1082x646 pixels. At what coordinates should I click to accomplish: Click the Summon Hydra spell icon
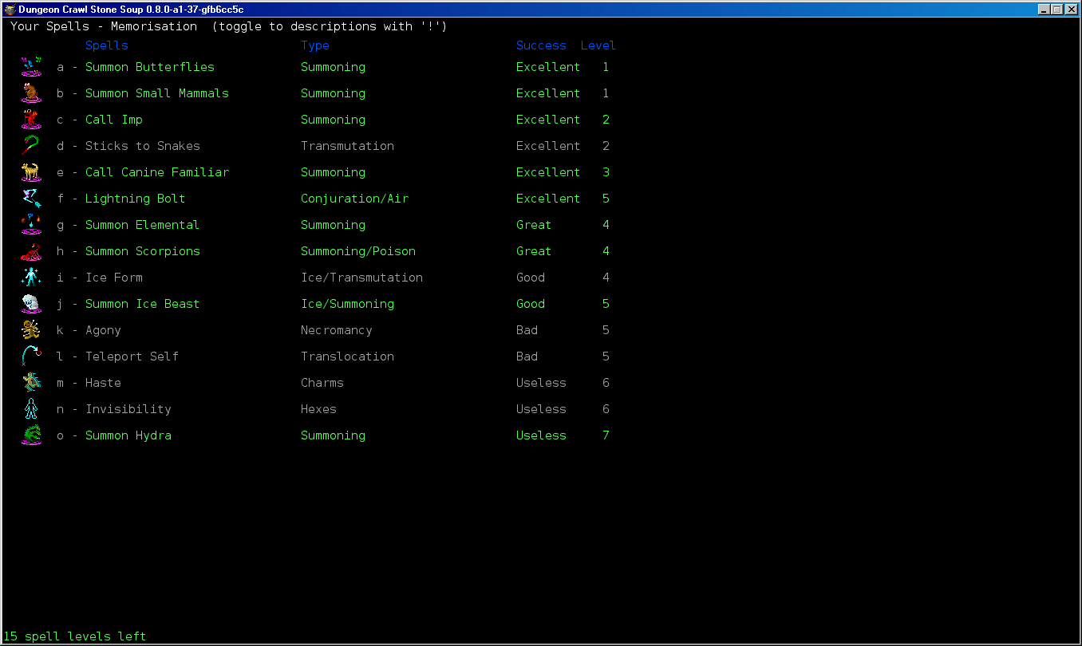click(31, 435)
